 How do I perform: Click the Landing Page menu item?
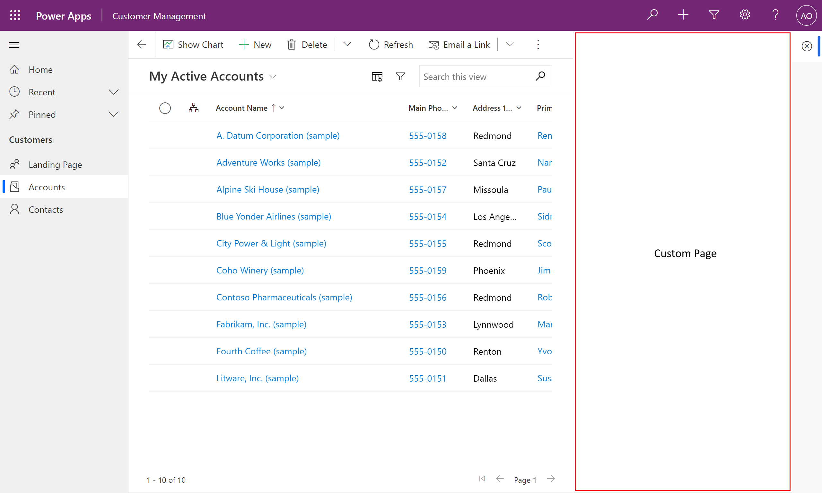[x=55, y=164]
